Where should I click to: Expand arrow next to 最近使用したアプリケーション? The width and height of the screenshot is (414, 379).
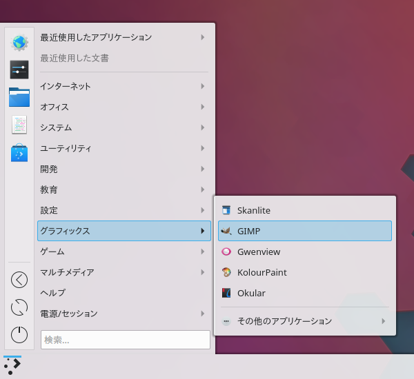tap(202, 37)
